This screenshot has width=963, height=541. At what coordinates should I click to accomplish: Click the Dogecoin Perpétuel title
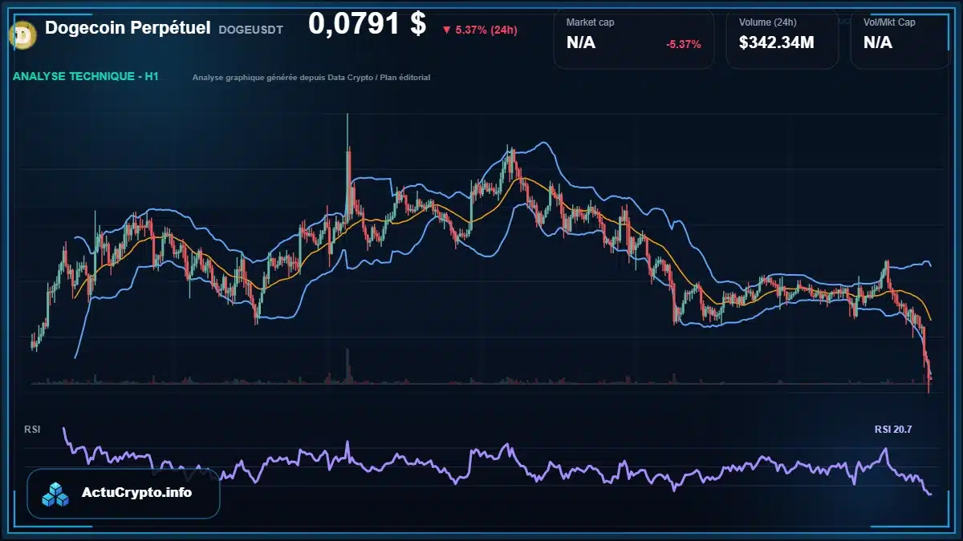[128, 27]
